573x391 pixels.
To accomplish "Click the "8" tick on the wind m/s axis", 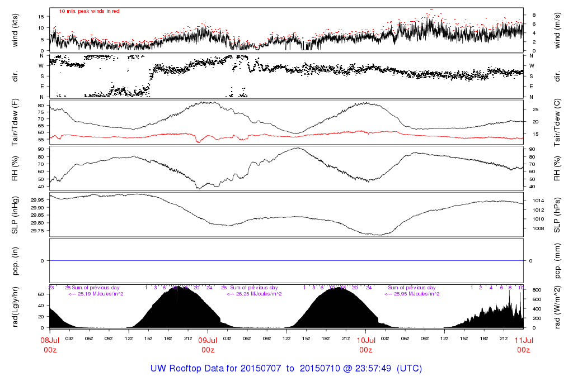I will point(534,15).
